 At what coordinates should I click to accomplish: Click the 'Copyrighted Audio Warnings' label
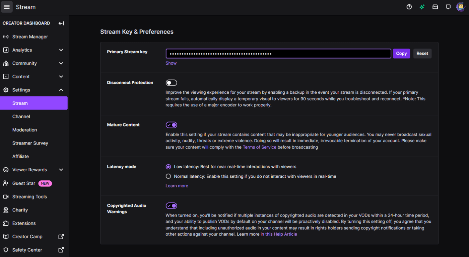click(x=127, y=209)
